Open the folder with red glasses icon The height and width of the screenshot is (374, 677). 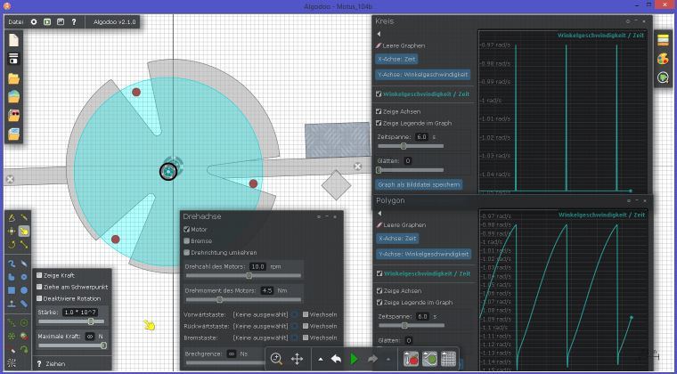tap(14, 115)
